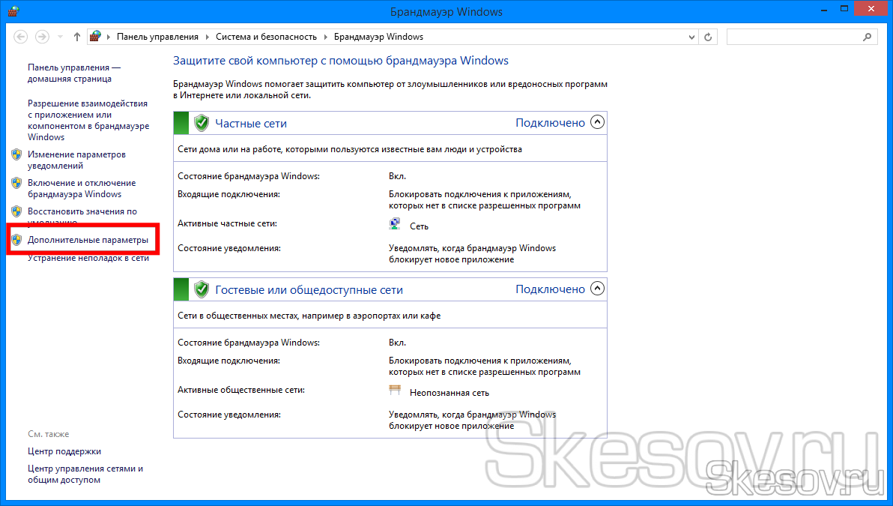
Task: Click Подключено status of Гостевые сети
Action: point(550,289)
